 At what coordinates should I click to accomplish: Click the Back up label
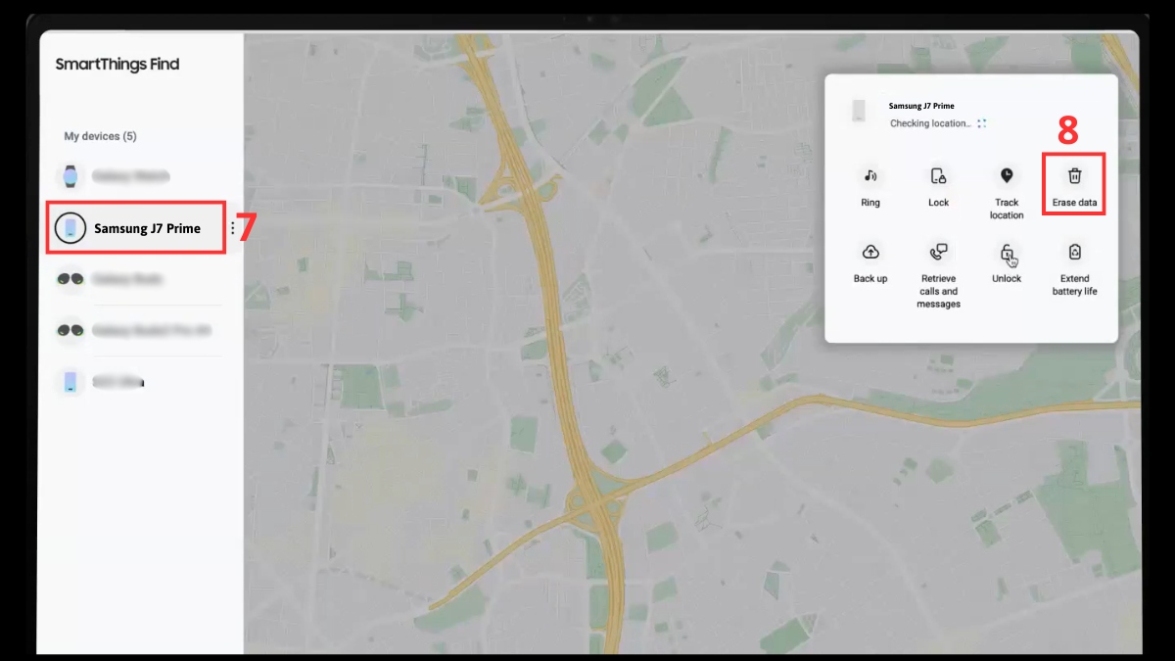tap(870, 279)
